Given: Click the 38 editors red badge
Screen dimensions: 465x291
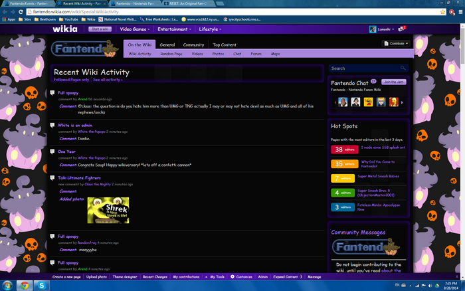Looking at the screenshot, I should click(x=344, y=149).
